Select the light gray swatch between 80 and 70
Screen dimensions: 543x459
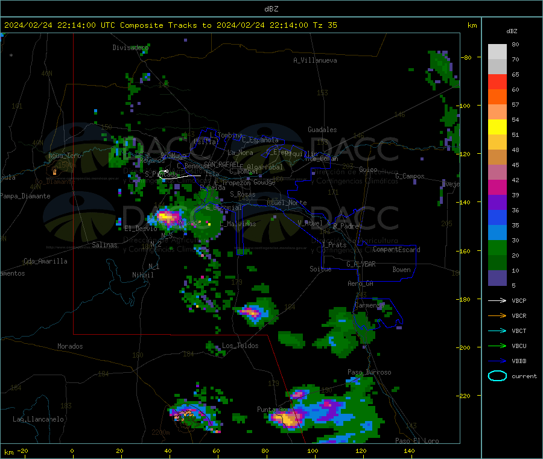click(497, 52)
